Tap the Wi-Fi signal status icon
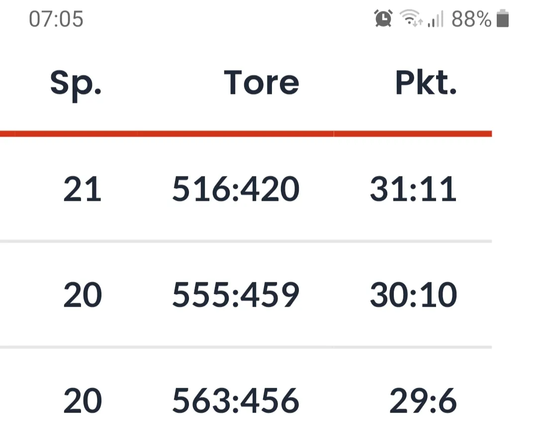The width and height of the screenshot is (537, 448). [x=411, y=19]
